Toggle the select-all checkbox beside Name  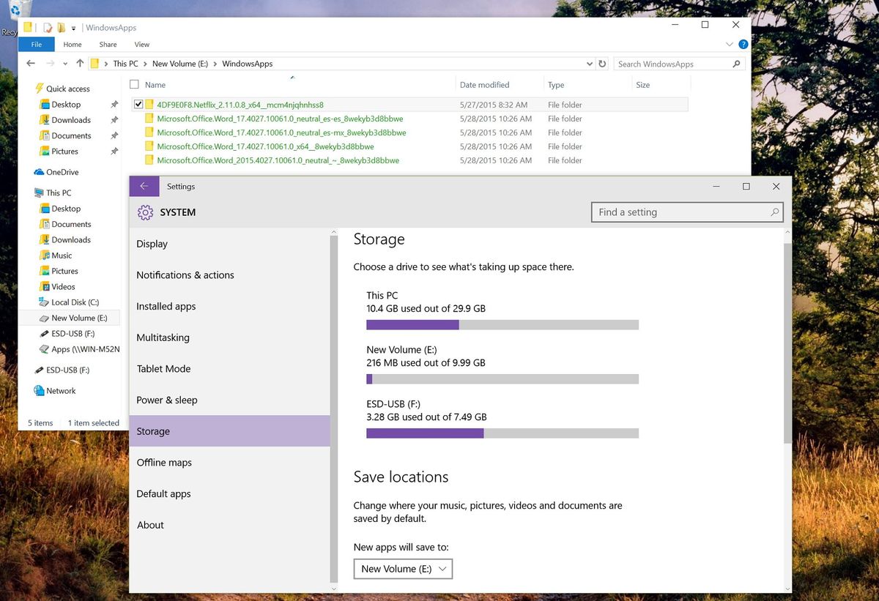(134, 84)
